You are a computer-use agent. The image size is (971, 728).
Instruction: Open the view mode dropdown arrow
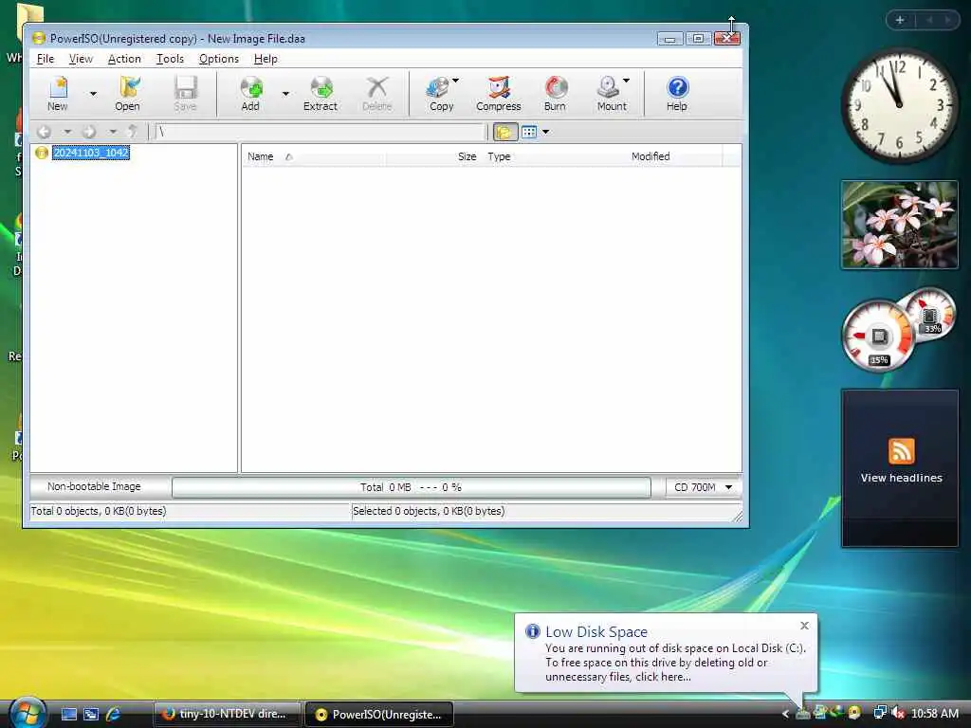(545, 132)
